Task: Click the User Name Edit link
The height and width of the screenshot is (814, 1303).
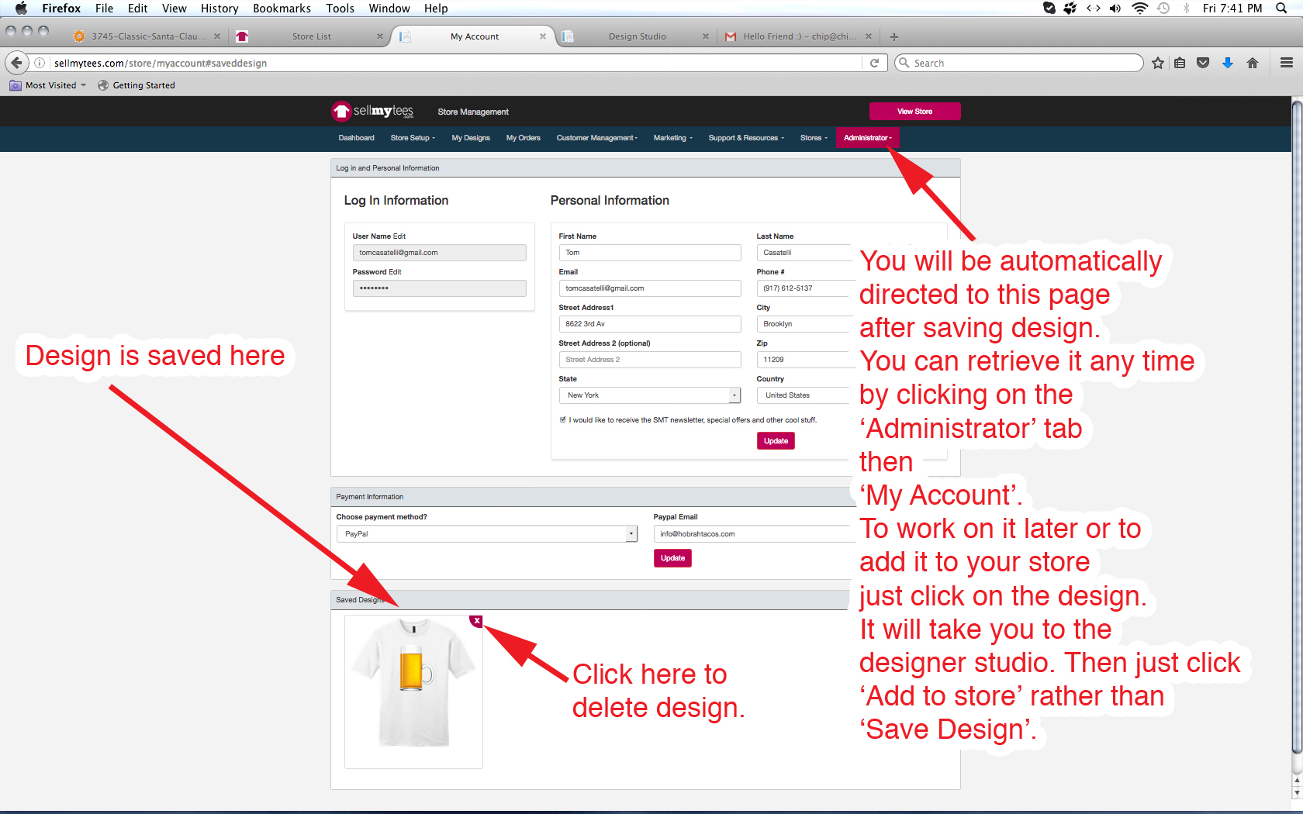Action: pyautogui.click(x=399, y=236)
